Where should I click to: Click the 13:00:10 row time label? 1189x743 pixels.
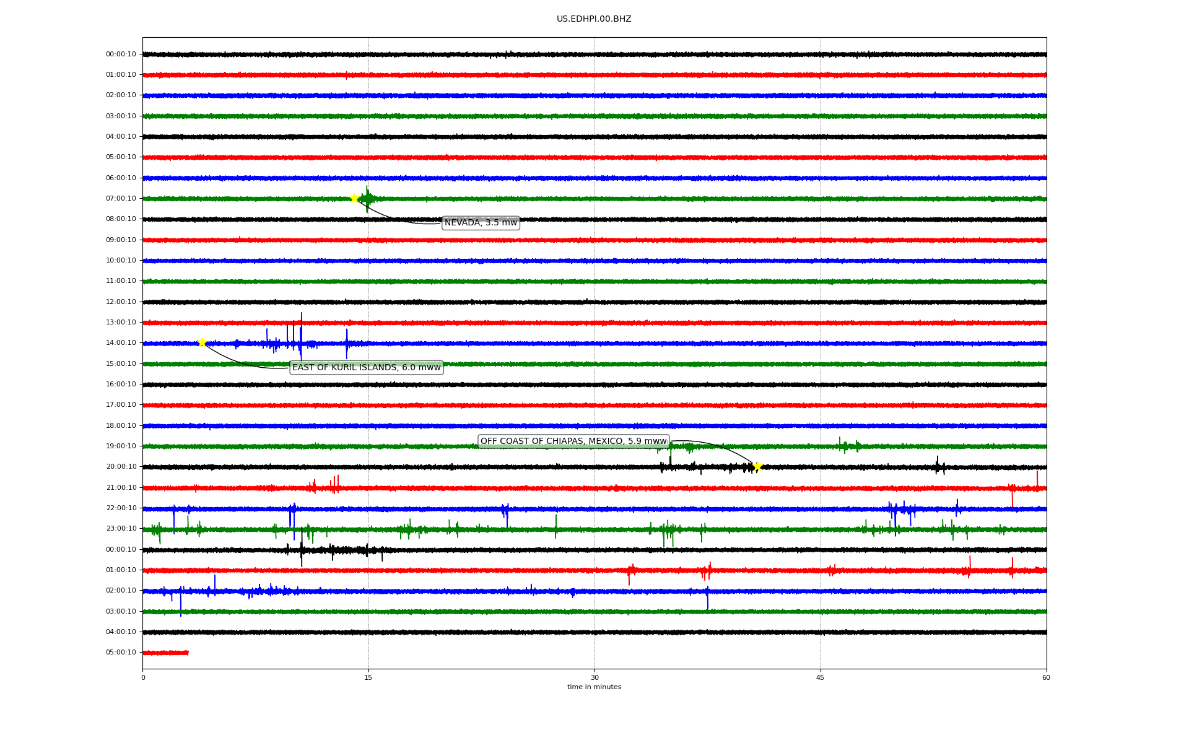(x=121, y=323)
